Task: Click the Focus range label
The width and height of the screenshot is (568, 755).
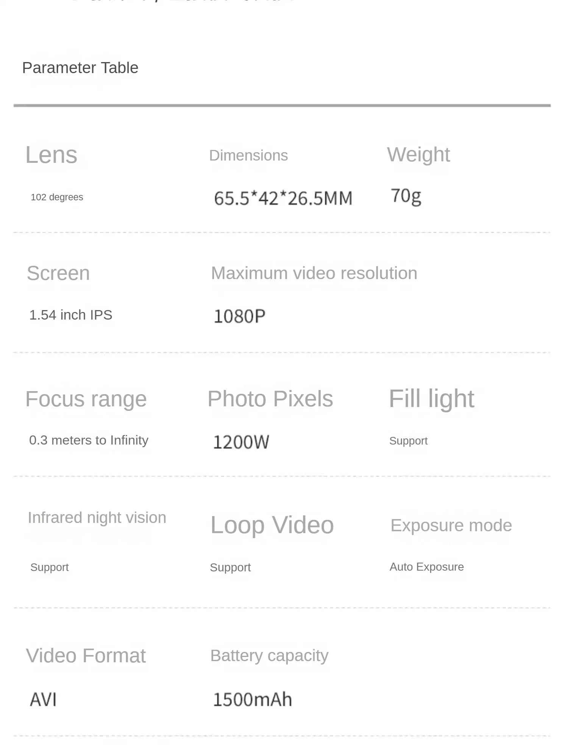Action: point(86,399)
